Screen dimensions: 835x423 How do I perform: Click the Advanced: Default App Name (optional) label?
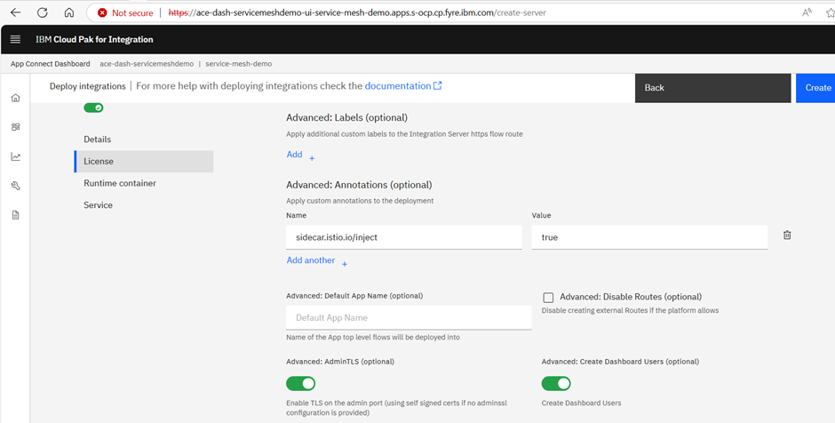click(x=354, y=296)
